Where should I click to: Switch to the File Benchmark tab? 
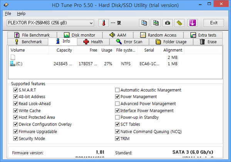[x=32, y=35]
